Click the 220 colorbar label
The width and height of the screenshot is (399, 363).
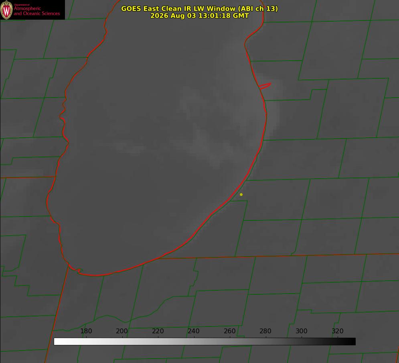pos(158,331)
